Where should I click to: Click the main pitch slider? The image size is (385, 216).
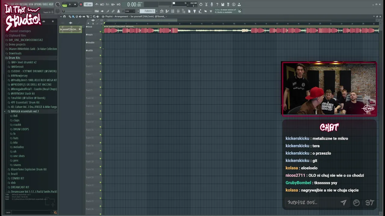77,11
